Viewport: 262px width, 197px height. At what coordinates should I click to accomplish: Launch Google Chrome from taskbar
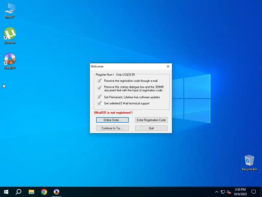click(x=44, y=192)
